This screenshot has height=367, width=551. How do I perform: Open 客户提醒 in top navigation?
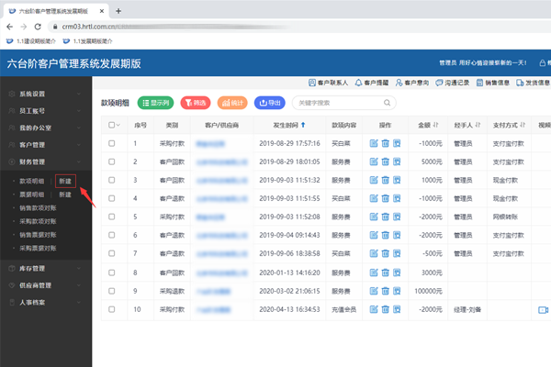point(372,83)
